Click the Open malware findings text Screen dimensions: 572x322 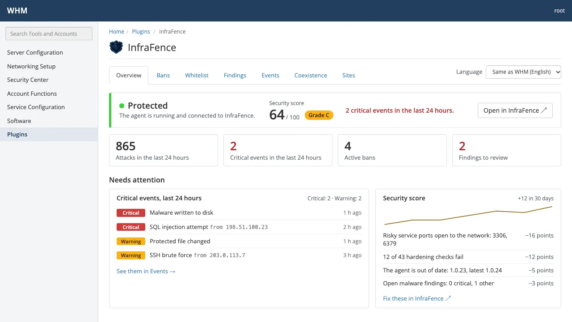tap(438, 284)
